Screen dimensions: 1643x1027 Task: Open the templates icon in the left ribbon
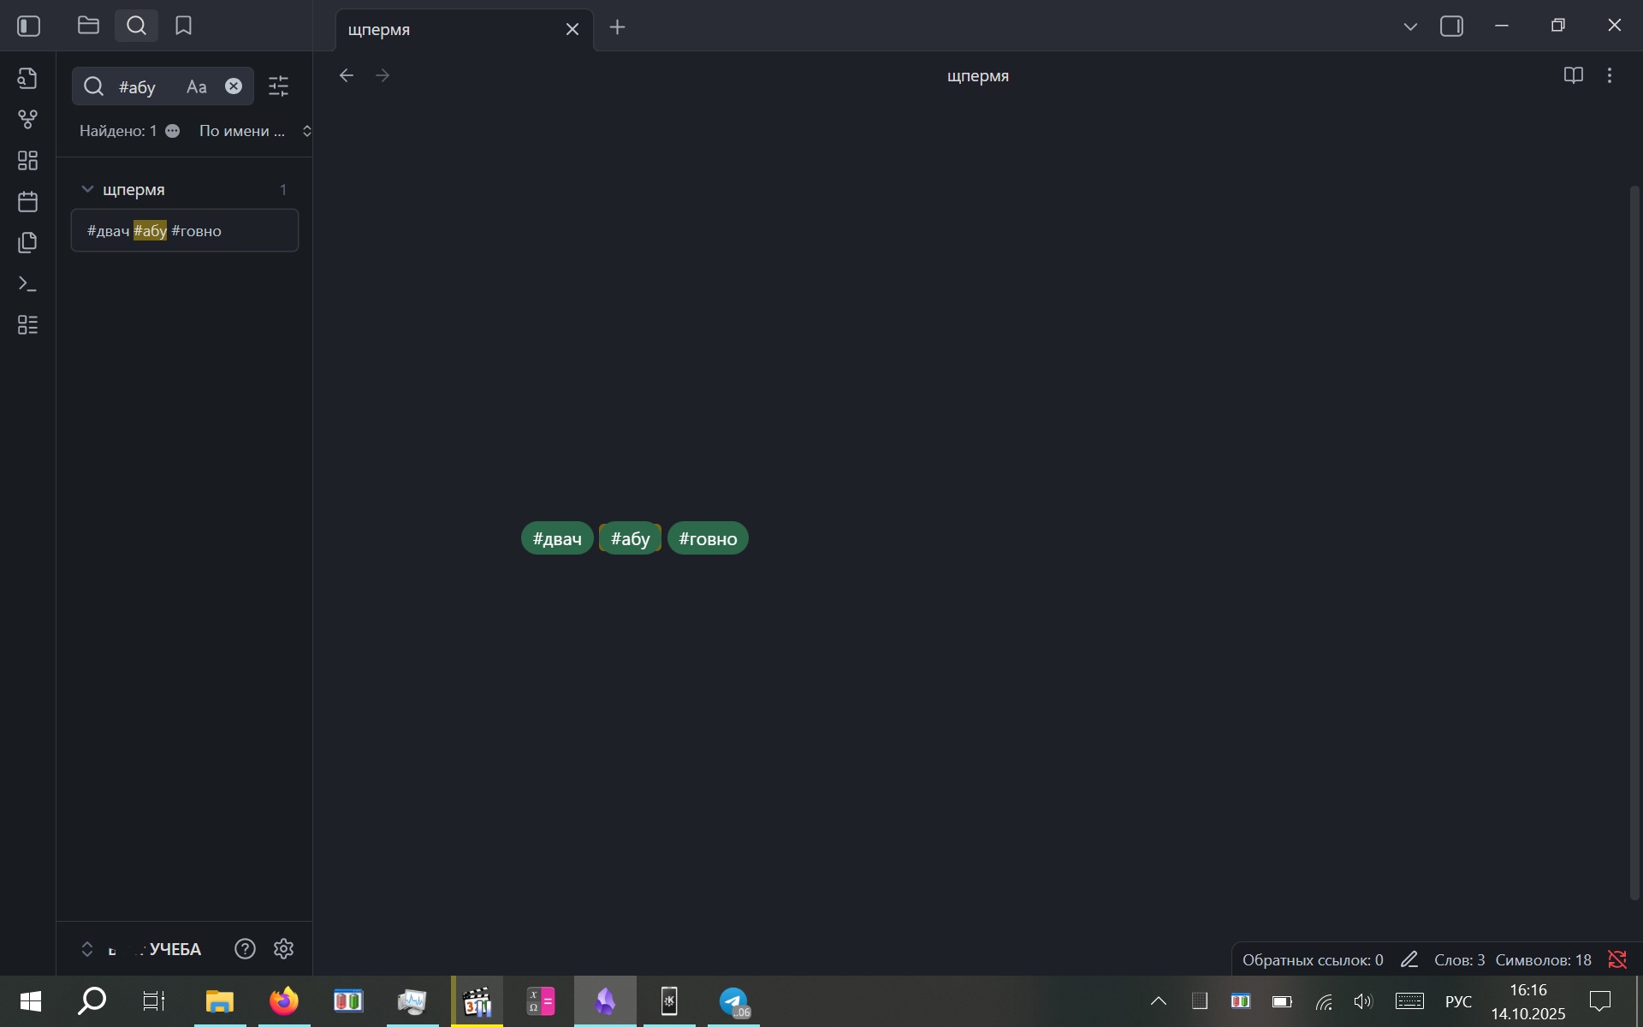point(27,243)
